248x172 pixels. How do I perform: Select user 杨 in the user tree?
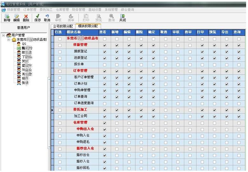(25, 78)
